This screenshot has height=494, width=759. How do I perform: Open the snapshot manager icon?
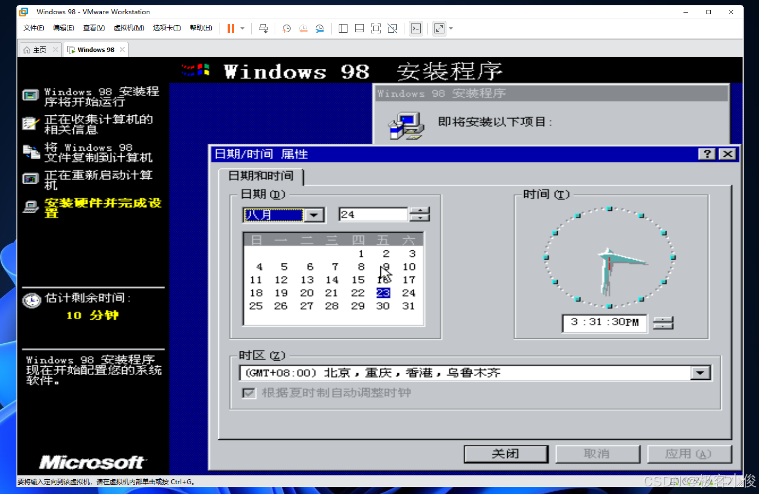click(320, 28)
